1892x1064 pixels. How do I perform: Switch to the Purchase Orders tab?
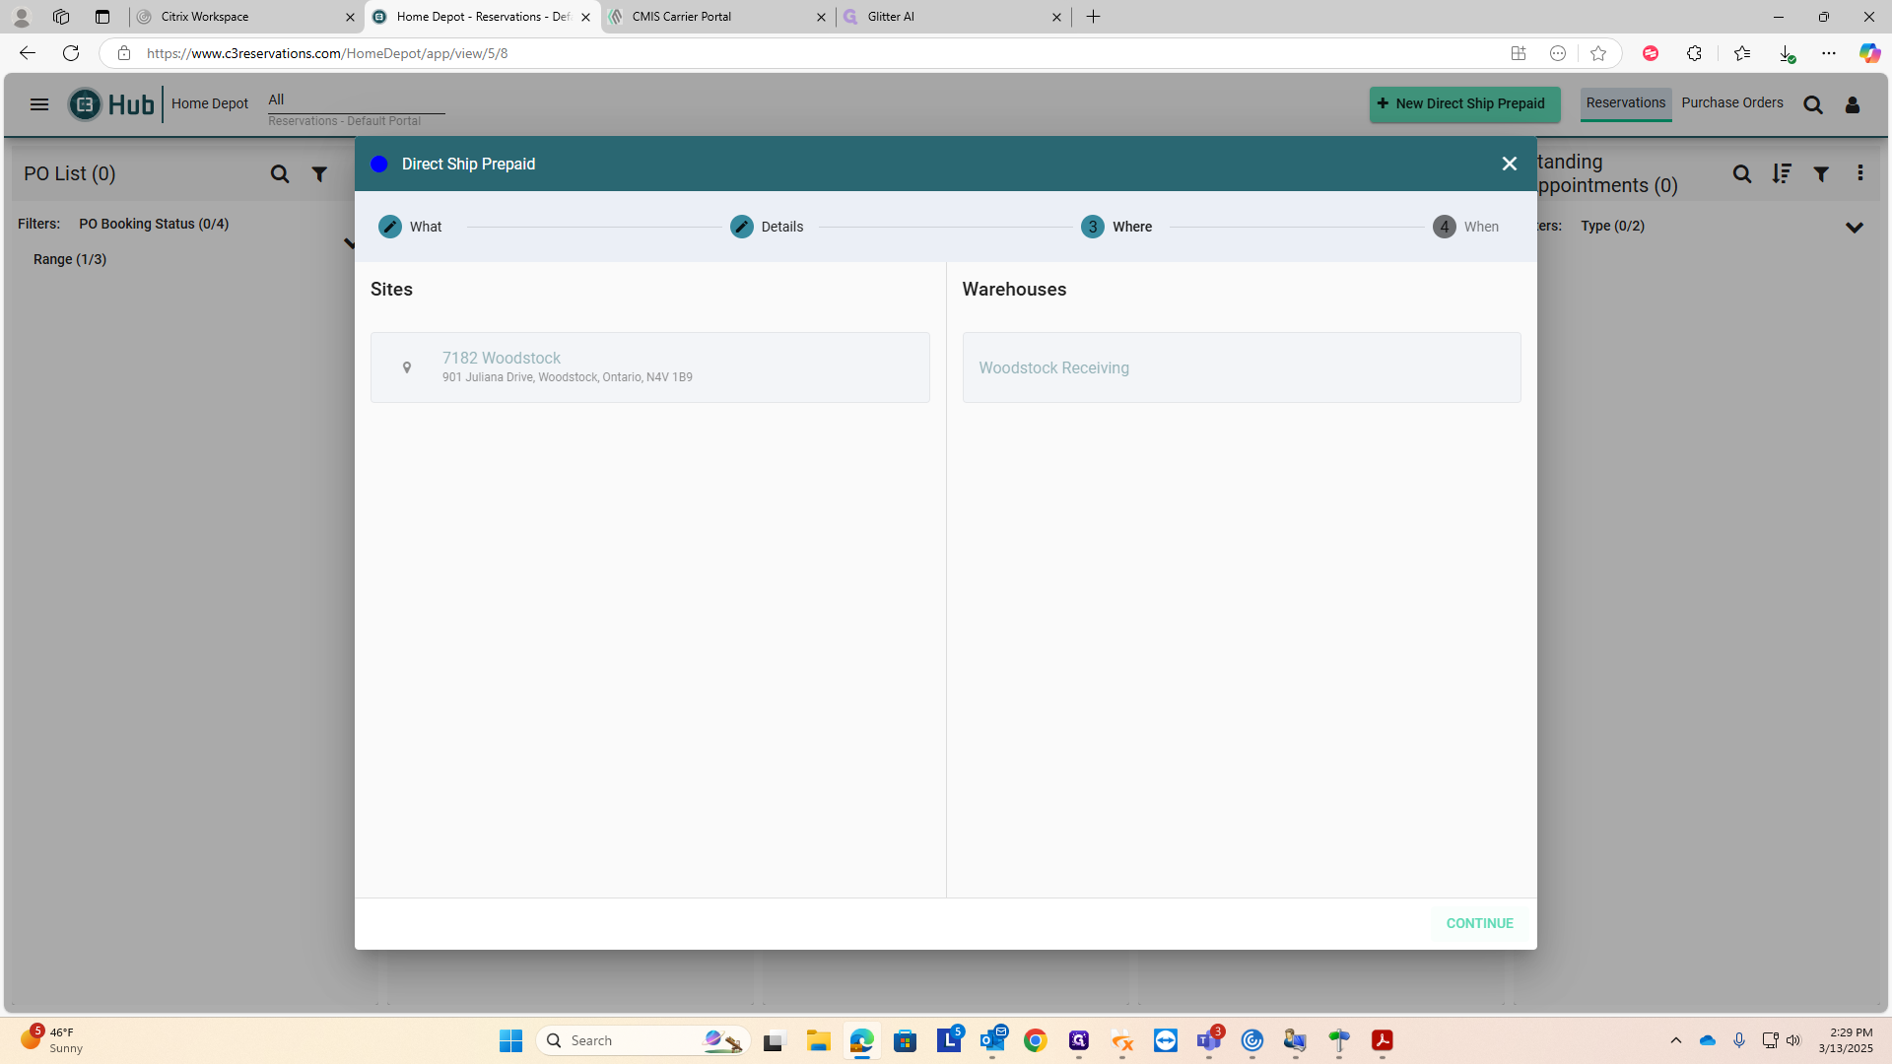click(1731, 102)
